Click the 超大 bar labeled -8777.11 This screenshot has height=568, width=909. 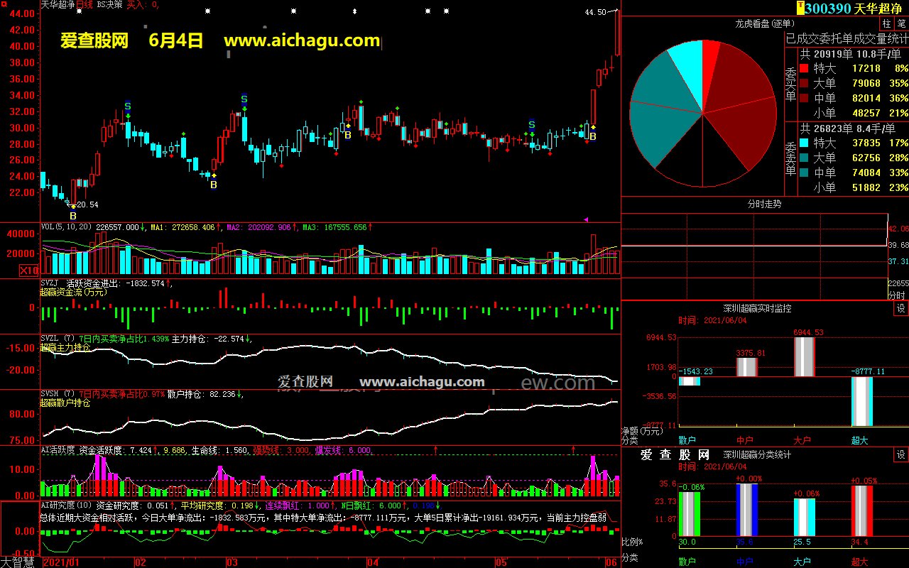[861, 401]
